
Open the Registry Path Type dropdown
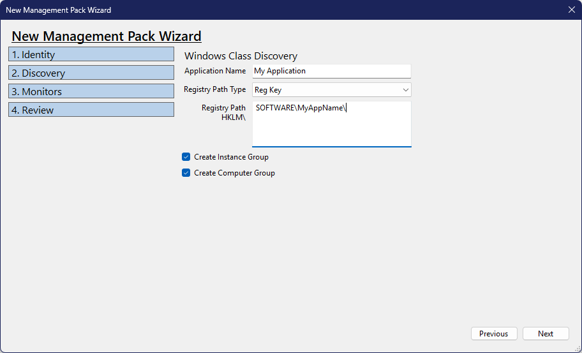[331, 90]
